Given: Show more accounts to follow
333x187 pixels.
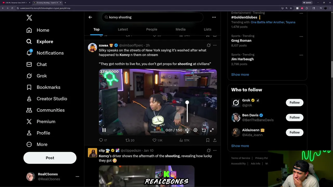Looking at the screenshot, I should (x=240, y=146).
